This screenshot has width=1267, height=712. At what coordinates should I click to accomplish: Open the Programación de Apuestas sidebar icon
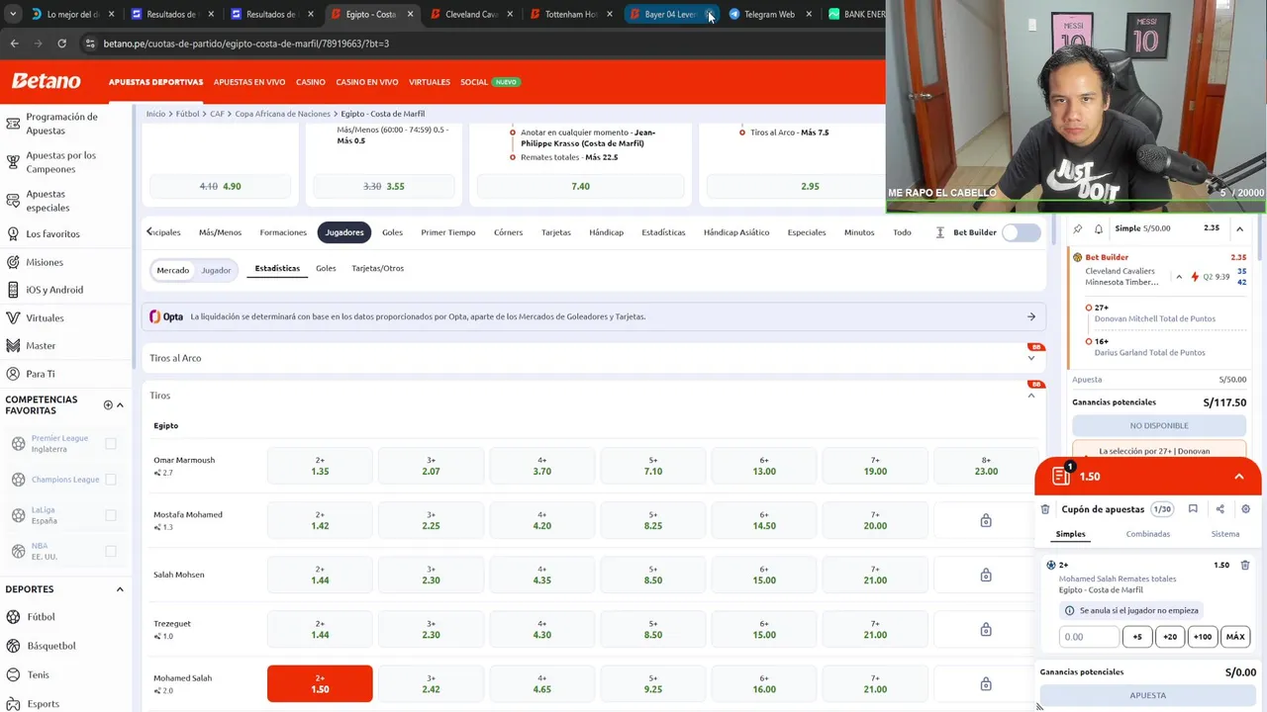tap(13, 124)
